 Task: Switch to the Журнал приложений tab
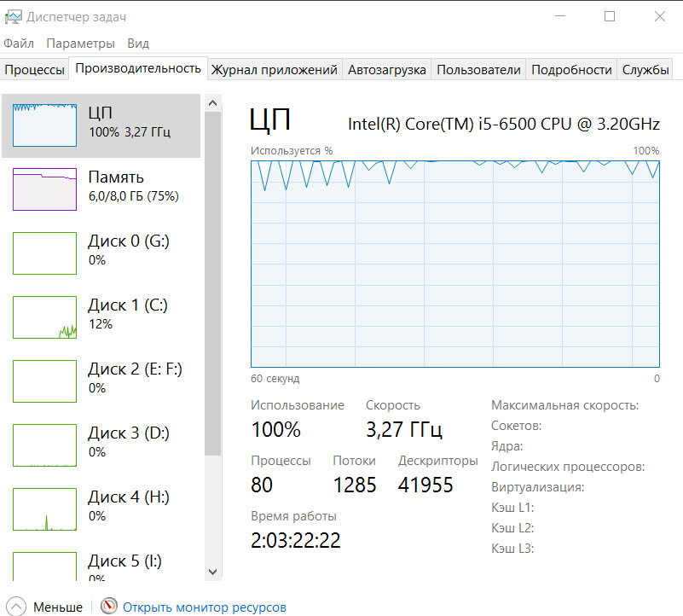click(x=275, y=70)
